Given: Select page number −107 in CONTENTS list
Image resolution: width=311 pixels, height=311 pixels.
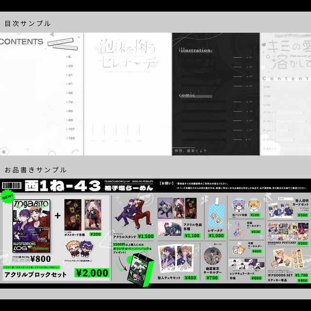Looking at the screenshot, I should pos(70,129).
